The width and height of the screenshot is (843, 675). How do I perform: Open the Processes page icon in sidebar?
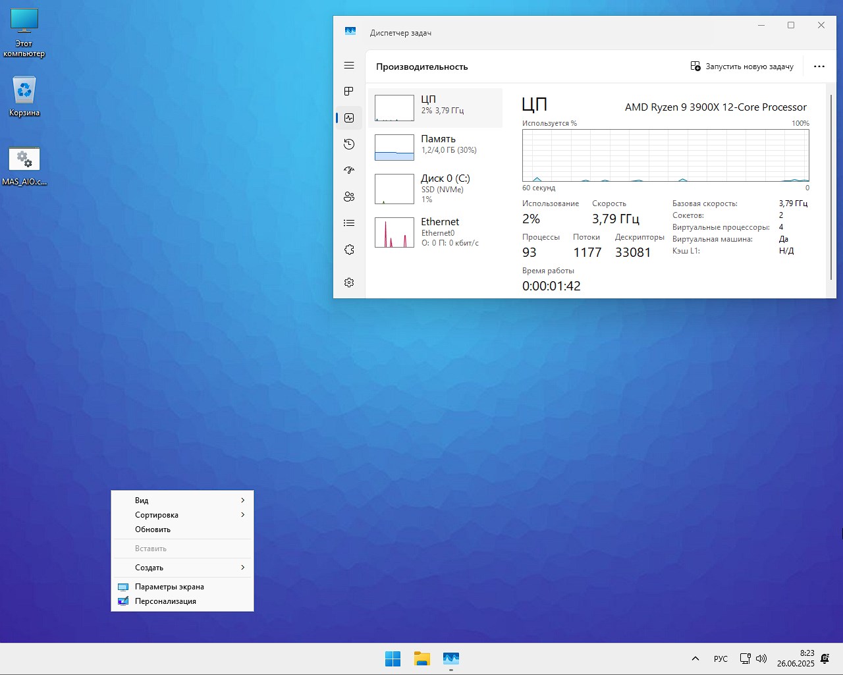coord(349,91)
